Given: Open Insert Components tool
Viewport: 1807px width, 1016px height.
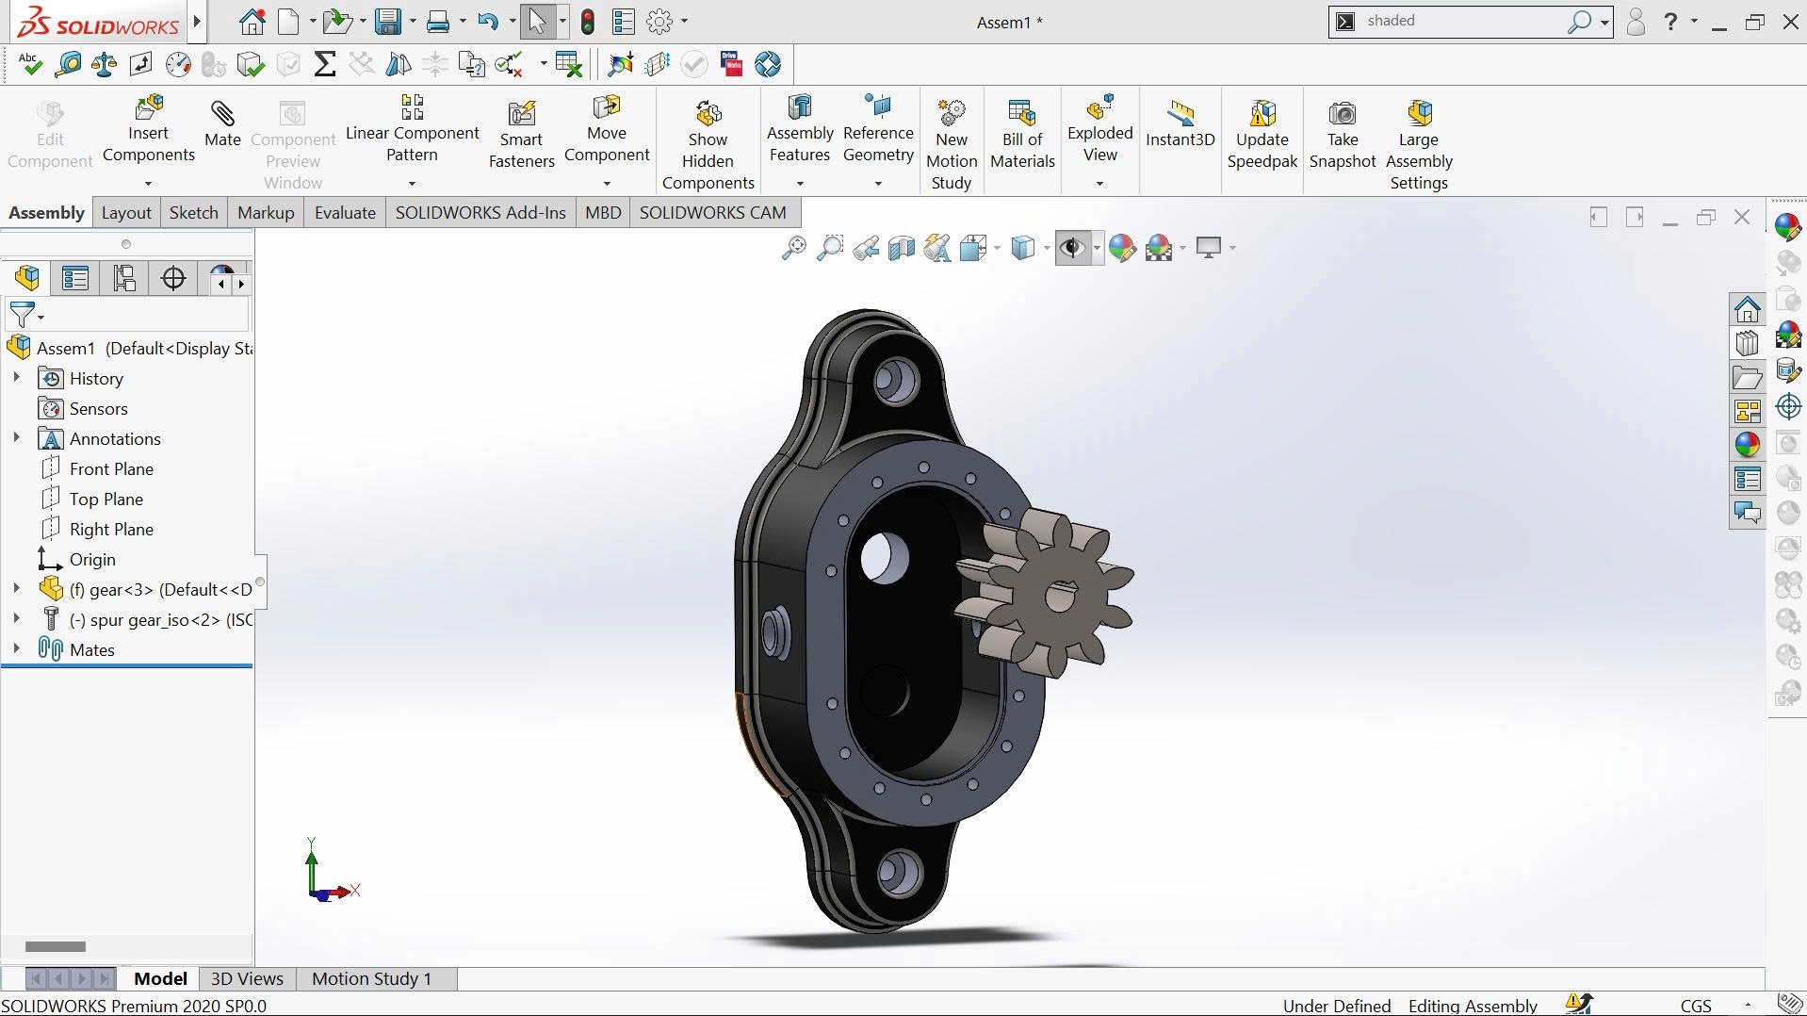Looking at the screenshot, I should 148,132.
